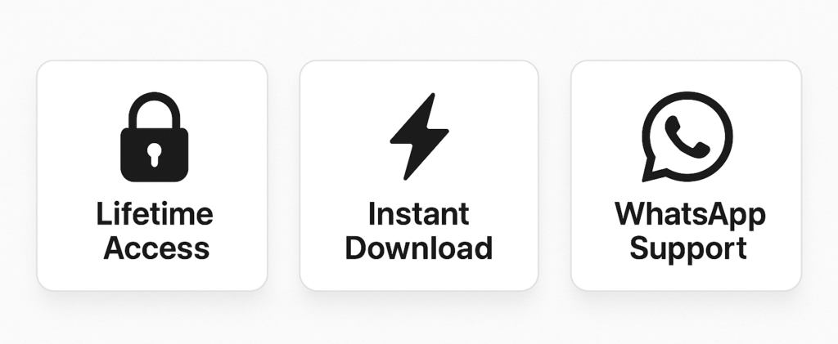This screenshot has height=344, width=838.
Task: Click the word Instant
Action: point(419,214)
